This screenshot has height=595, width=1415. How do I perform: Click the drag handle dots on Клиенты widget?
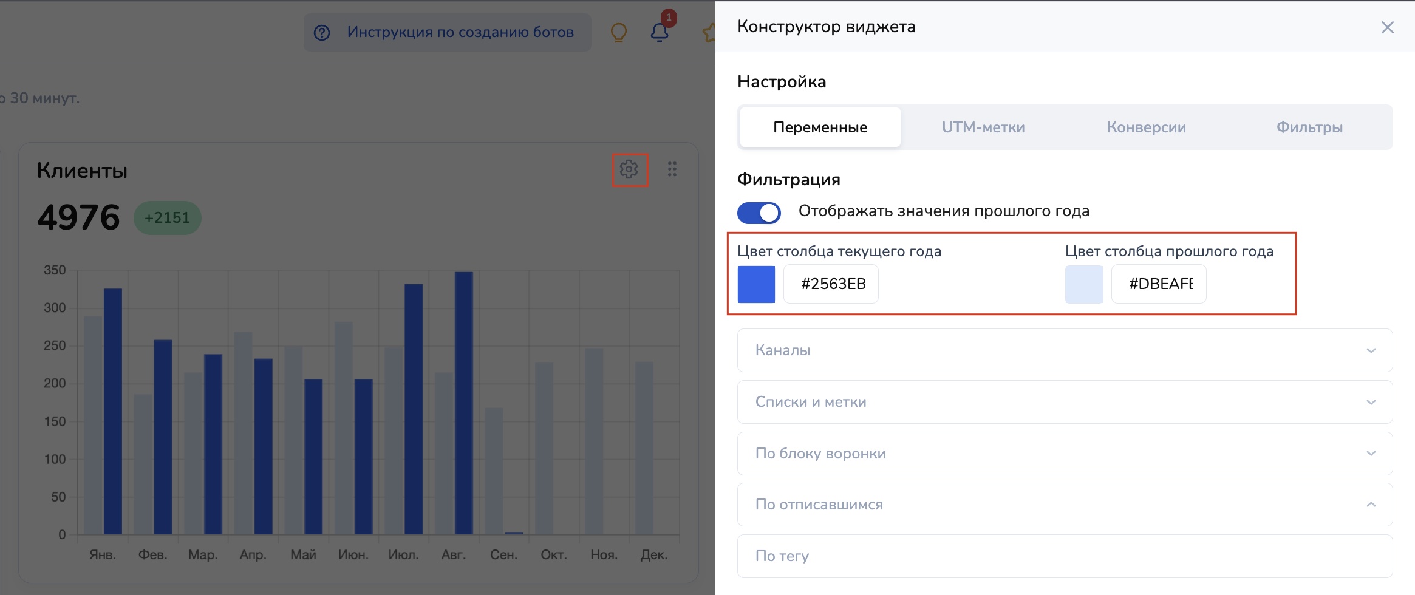[672, 169]
